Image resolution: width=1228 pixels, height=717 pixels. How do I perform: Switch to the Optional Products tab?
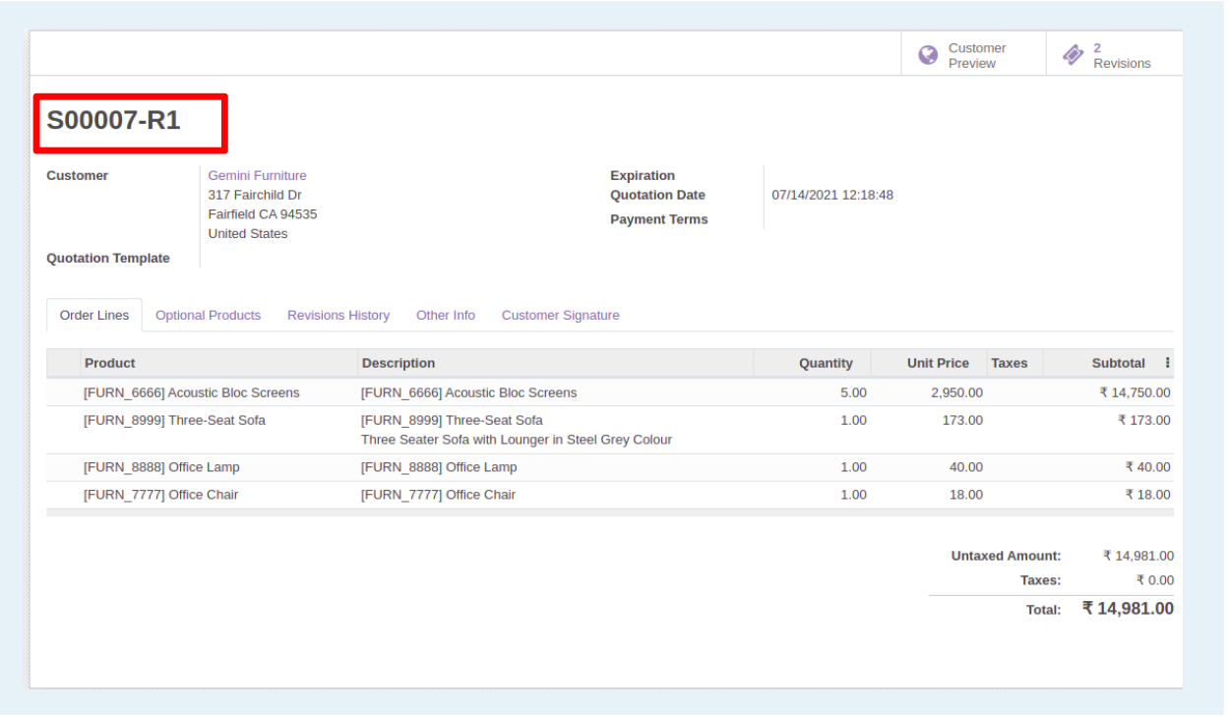[x=208, y=316]
